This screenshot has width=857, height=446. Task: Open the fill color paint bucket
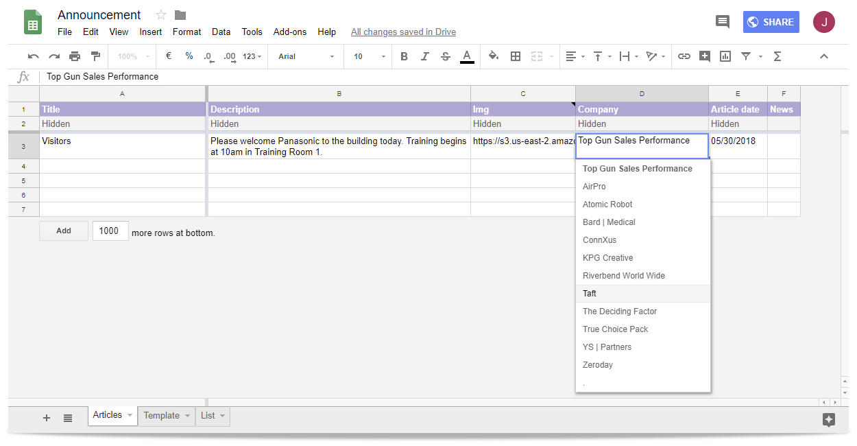(494, 56)
